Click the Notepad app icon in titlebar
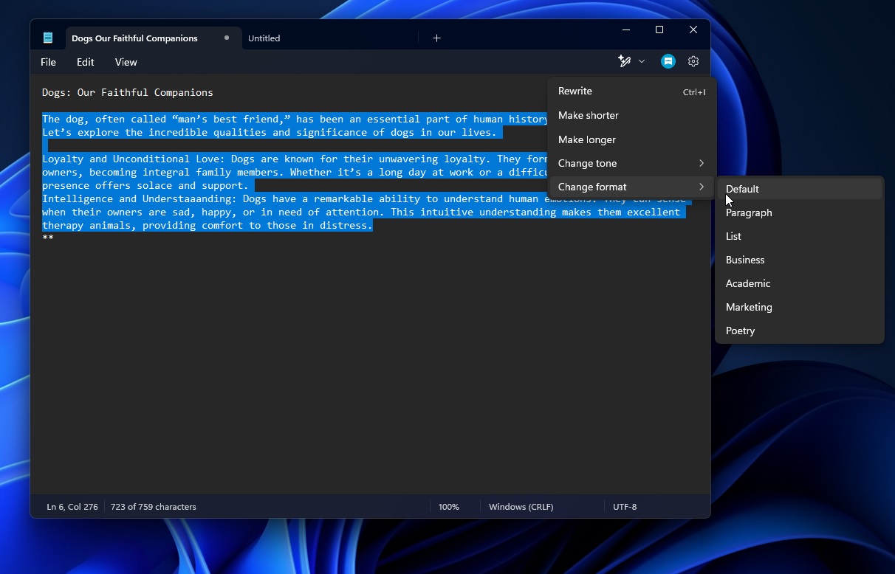This screenshot has width=895, height=574. [47, 37]
